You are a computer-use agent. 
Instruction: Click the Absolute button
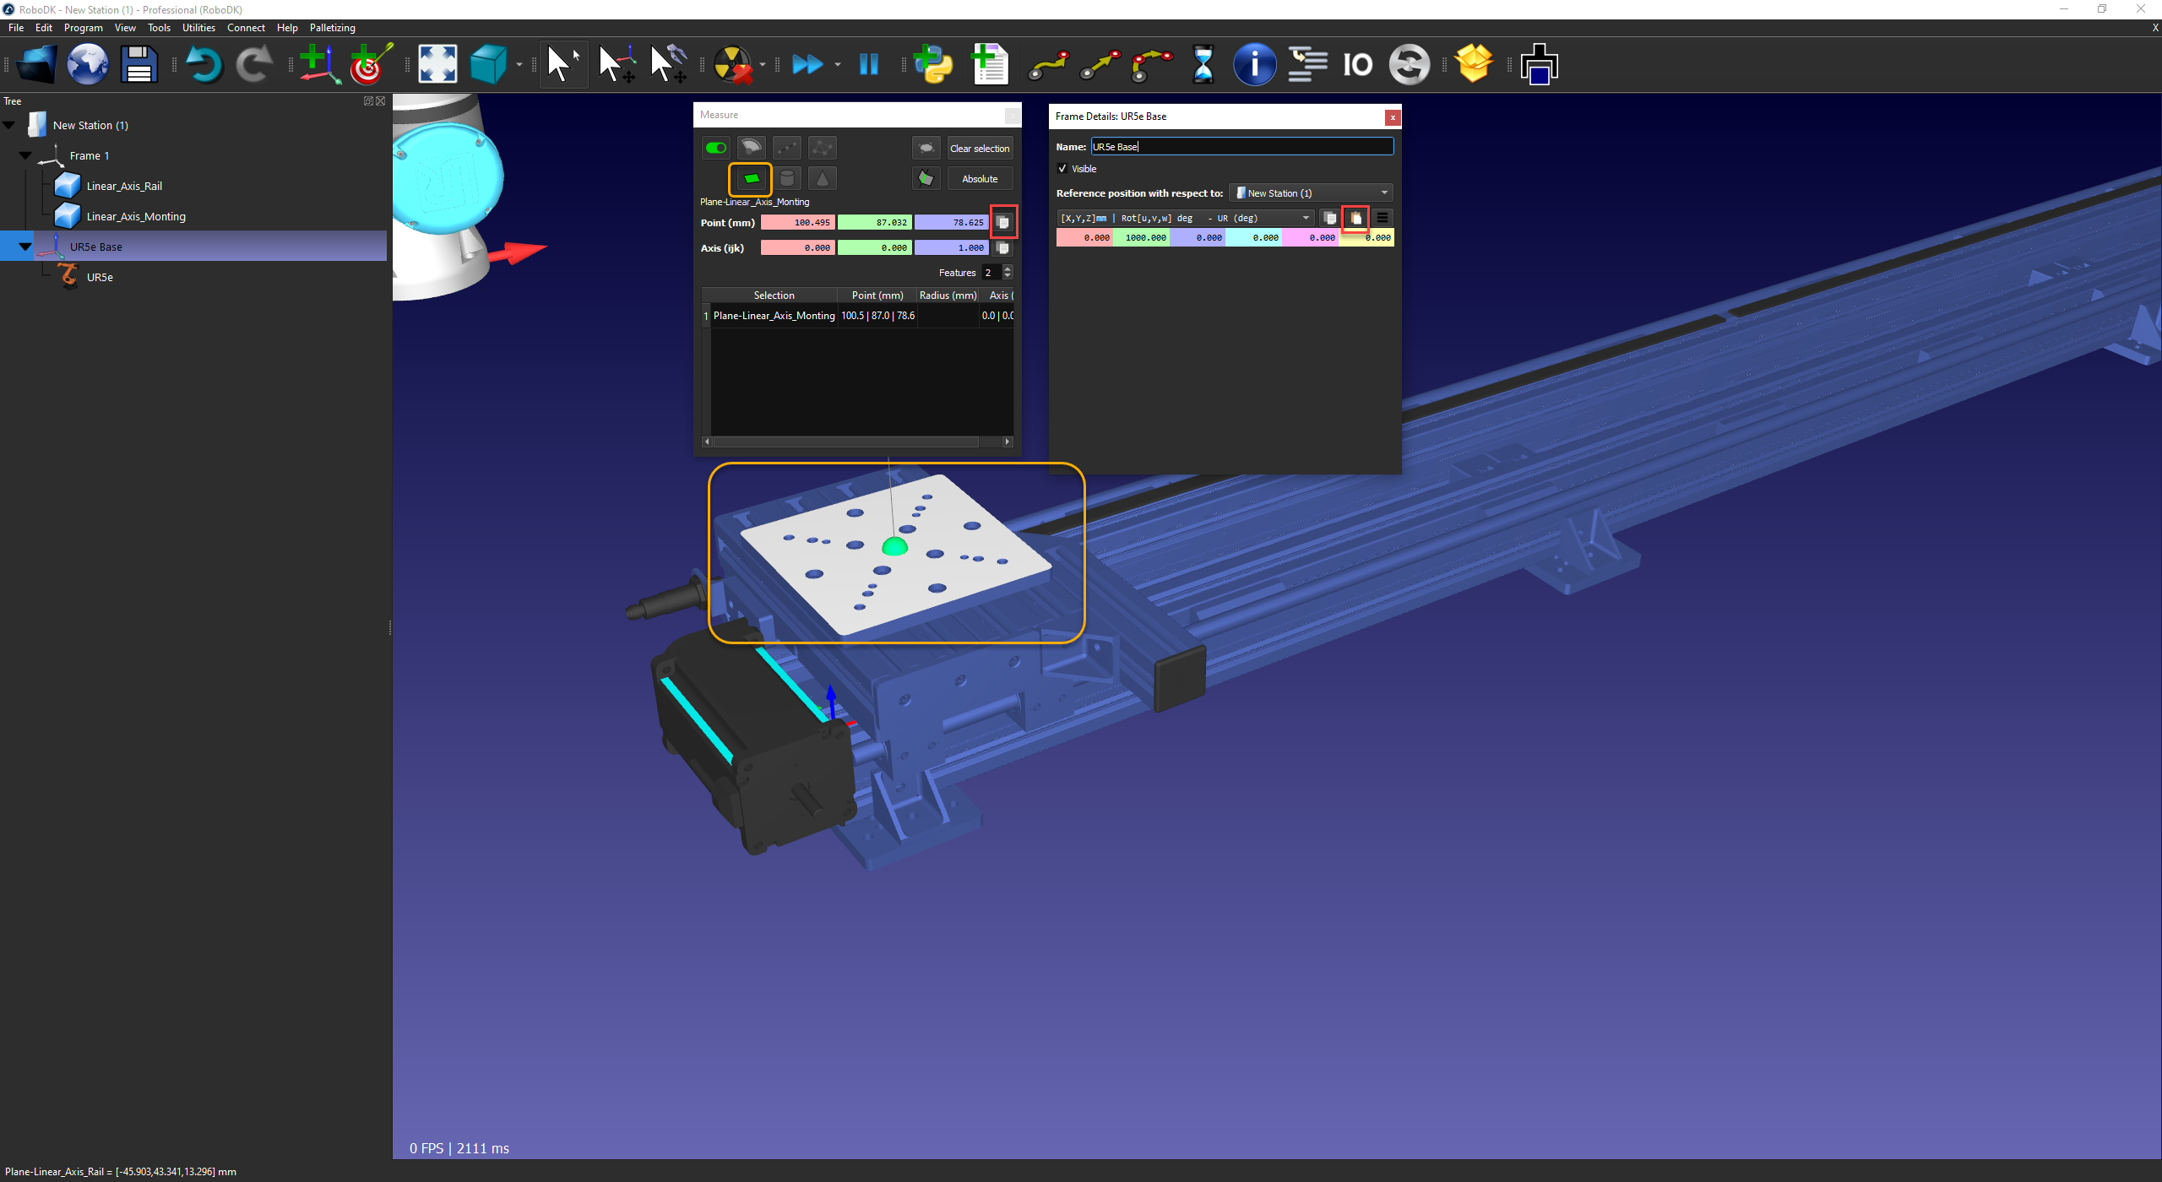point(980,179)
